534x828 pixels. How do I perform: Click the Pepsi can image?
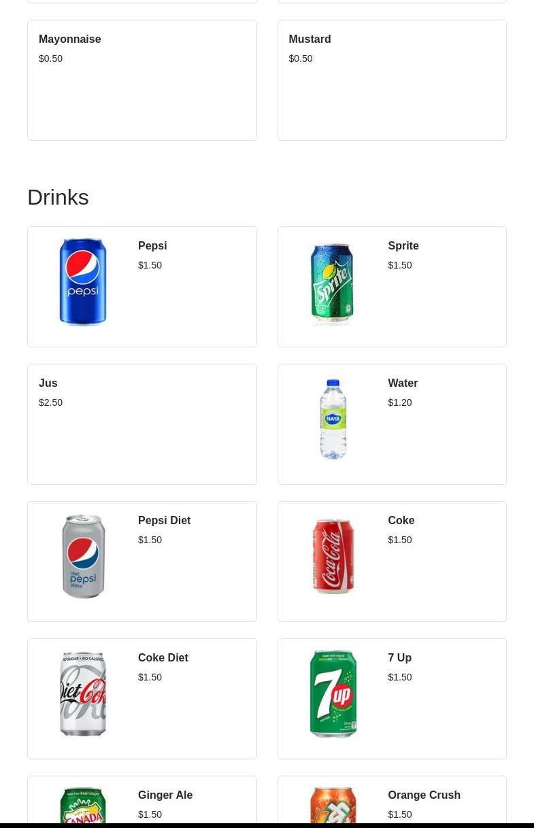pyautogui.click(x=83, y=282)
